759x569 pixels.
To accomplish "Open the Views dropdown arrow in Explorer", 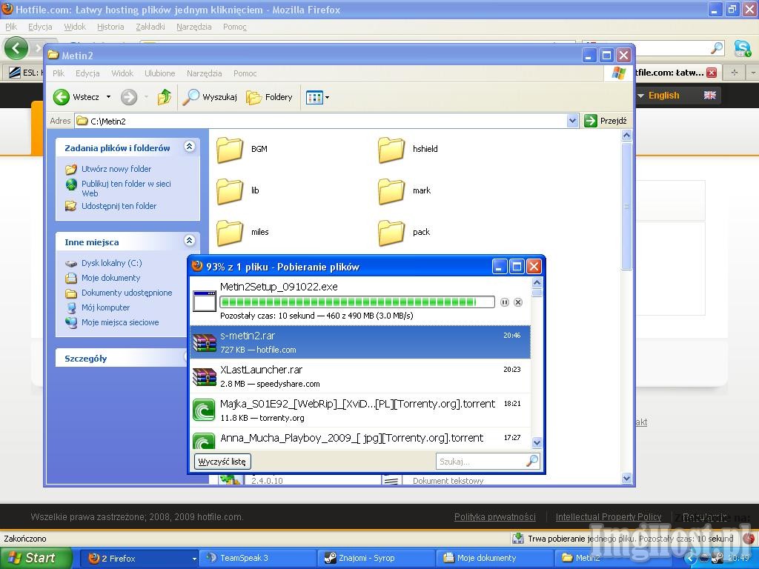I will click(327, 97).
